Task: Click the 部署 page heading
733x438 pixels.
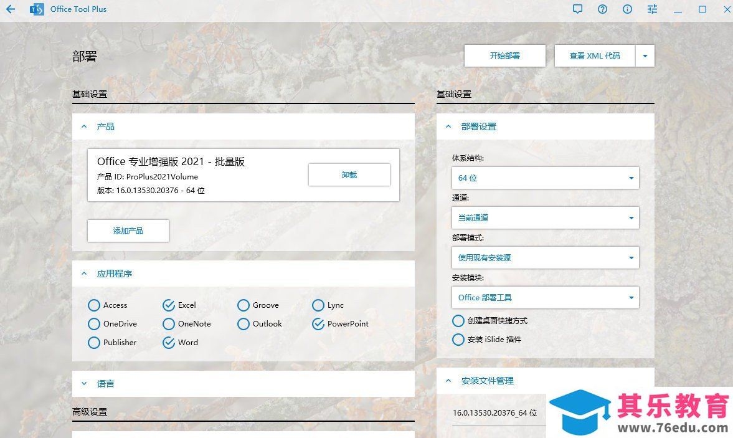Action: (85, 57)
